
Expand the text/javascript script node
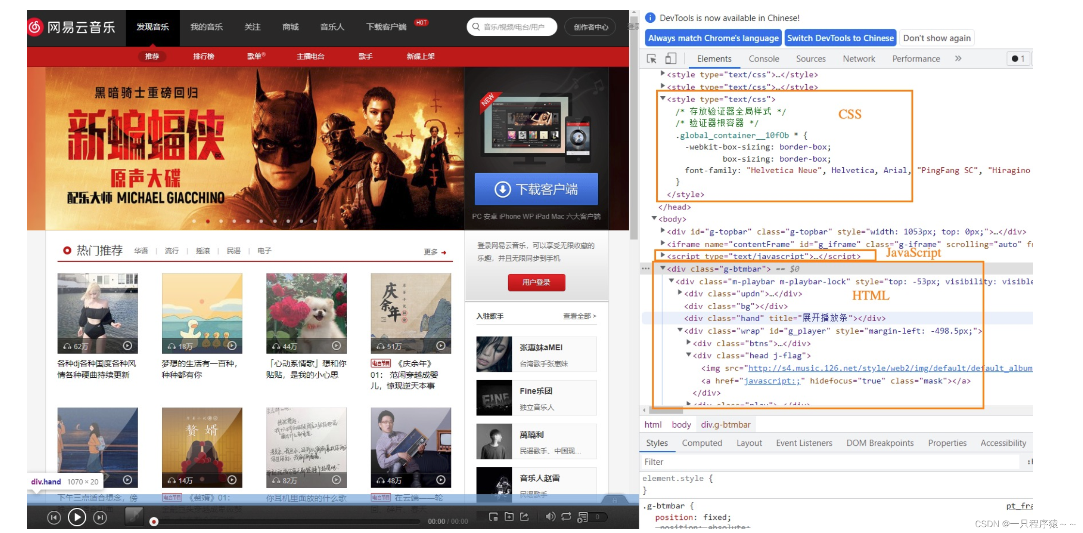[x=663, y=255]
